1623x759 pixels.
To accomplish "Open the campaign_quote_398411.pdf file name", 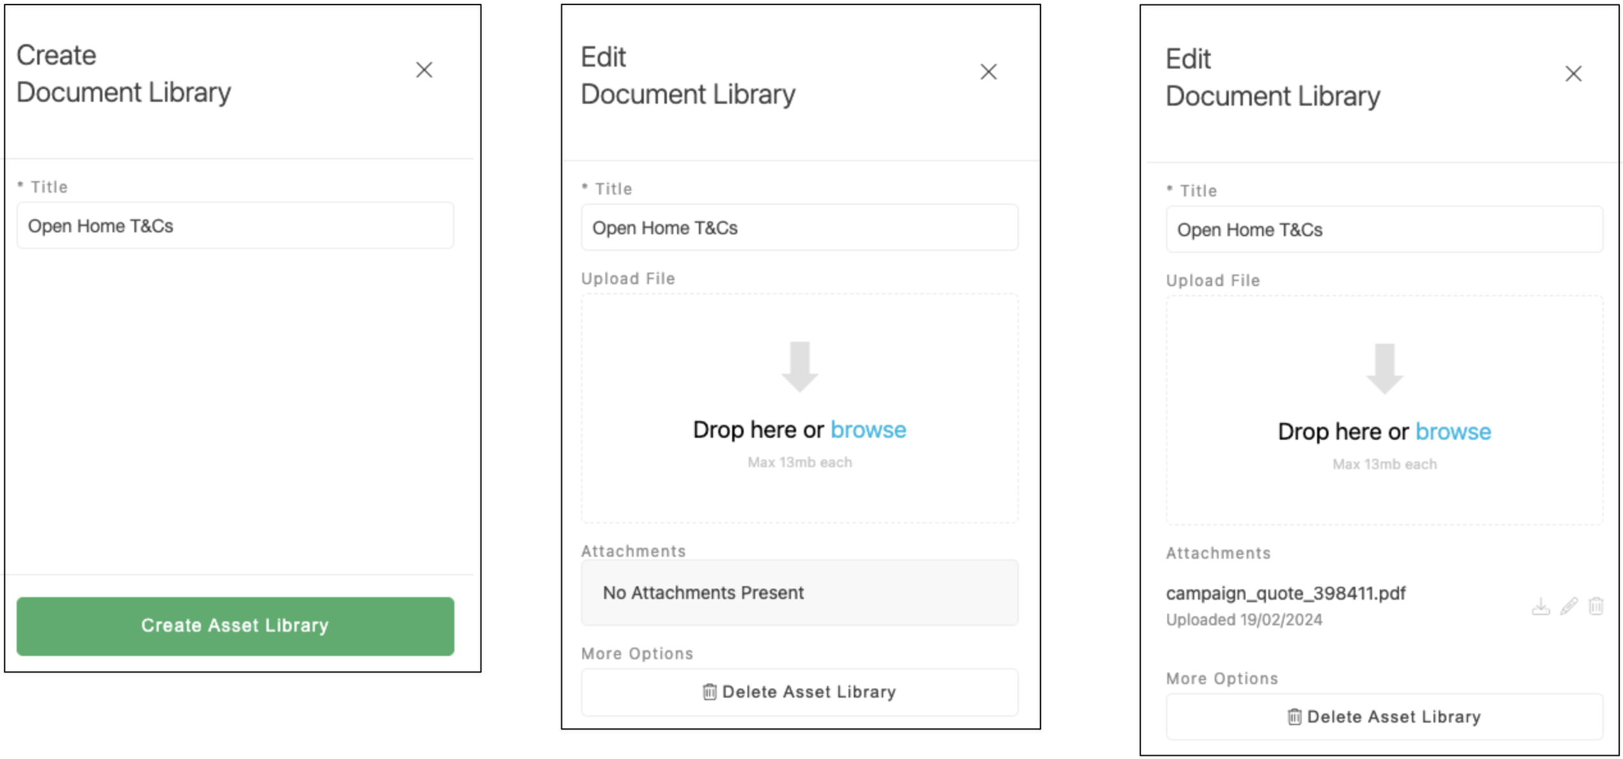I will pos(1286,593).
